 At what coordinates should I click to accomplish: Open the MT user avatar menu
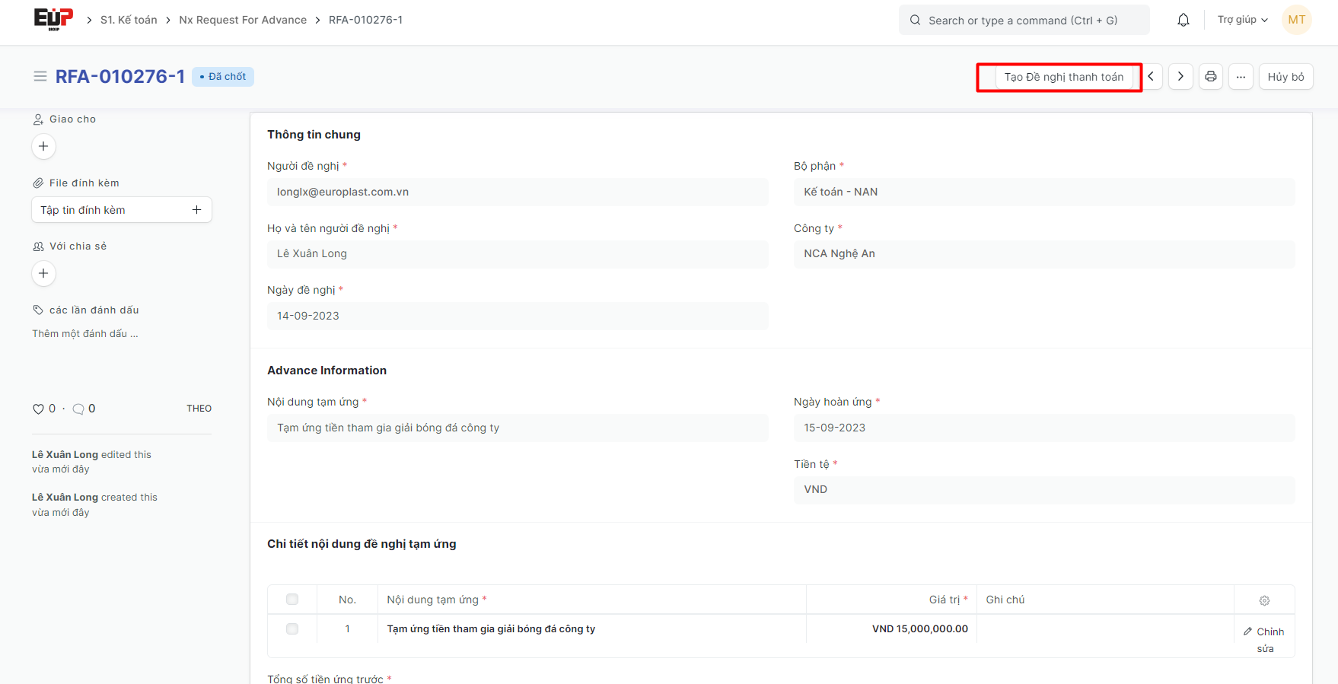click(x=1296, y=20)
